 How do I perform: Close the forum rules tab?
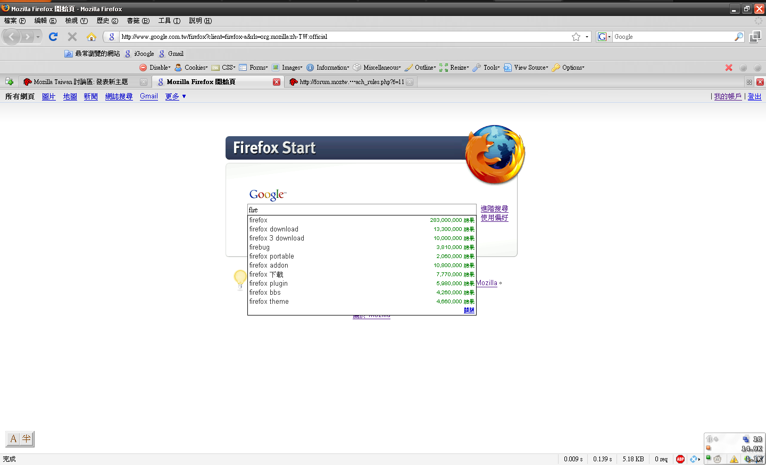[x=410, y=82]
